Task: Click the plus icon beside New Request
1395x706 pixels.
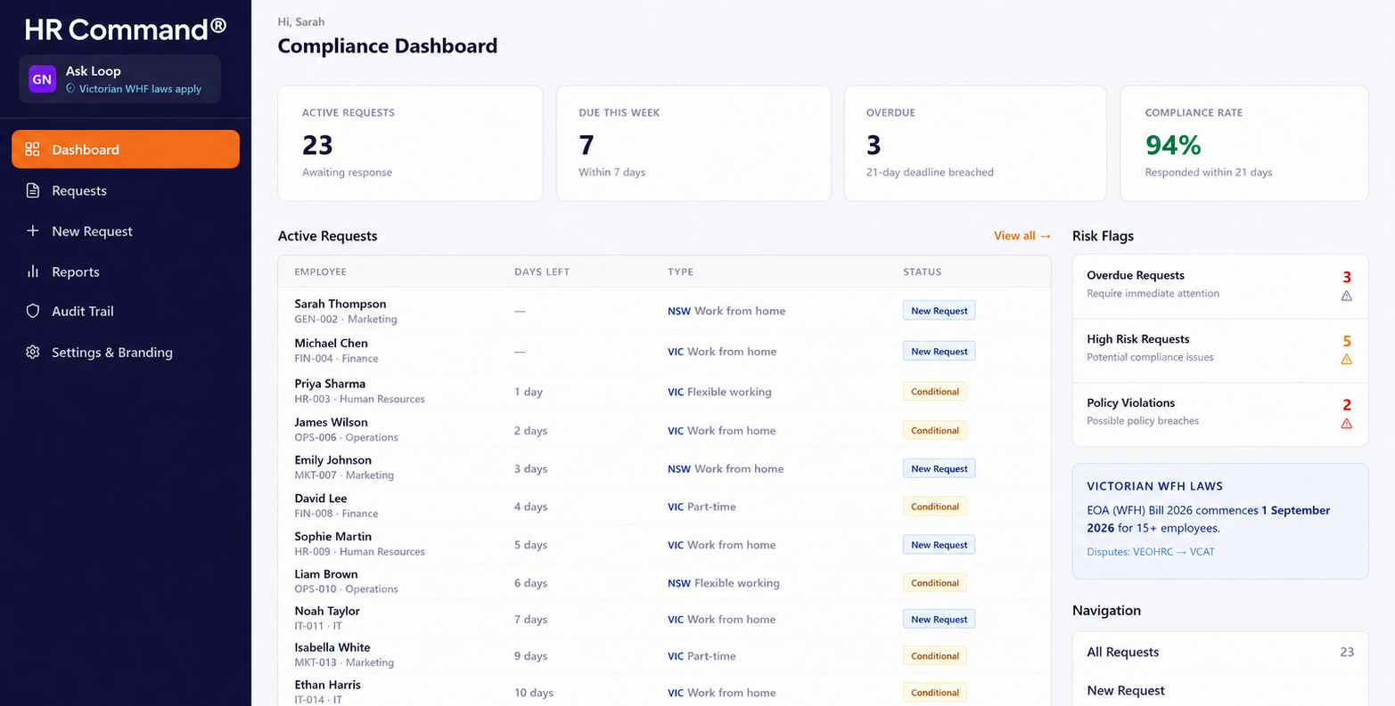Action: point(33,231)
